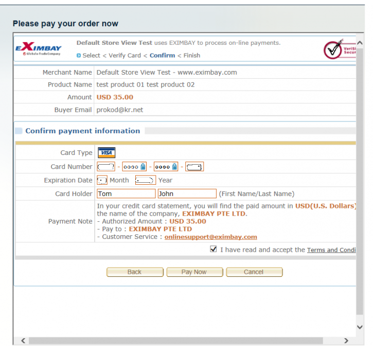
Task: Click the Visa card type icon
Action: 106,152
